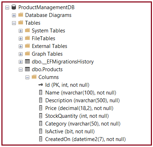Select the dbo.Products table label
The height and width of the screenshot is (147, 153).
tap(47, 69)
